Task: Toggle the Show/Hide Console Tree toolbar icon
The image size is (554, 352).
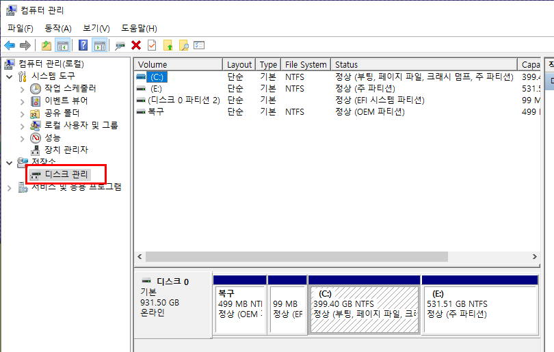Action: click(x=62, y=45)
